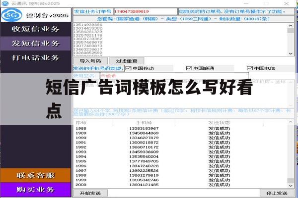Click the 手机号 column header
The height and width of the screenshot is (198, 298).
(144, 123)
